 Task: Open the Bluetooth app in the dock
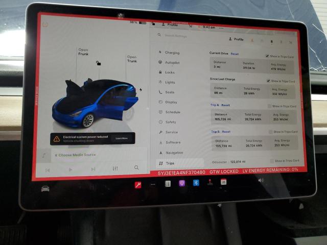coord(196,183)
